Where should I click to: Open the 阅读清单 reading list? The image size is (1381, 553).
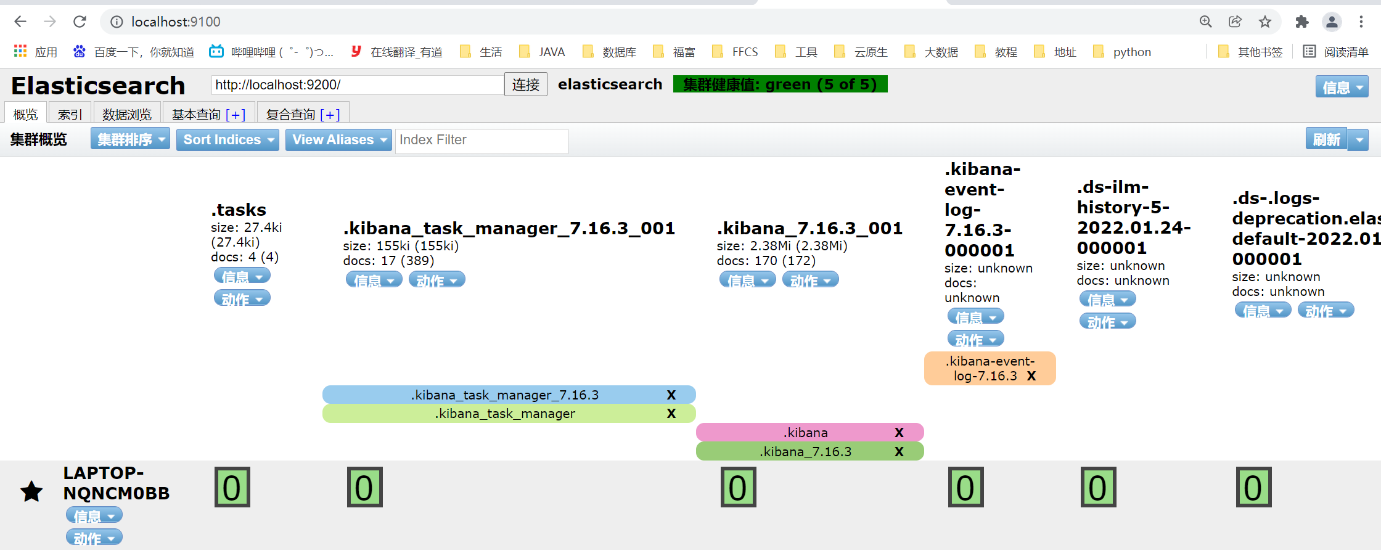click(1335, 52)
